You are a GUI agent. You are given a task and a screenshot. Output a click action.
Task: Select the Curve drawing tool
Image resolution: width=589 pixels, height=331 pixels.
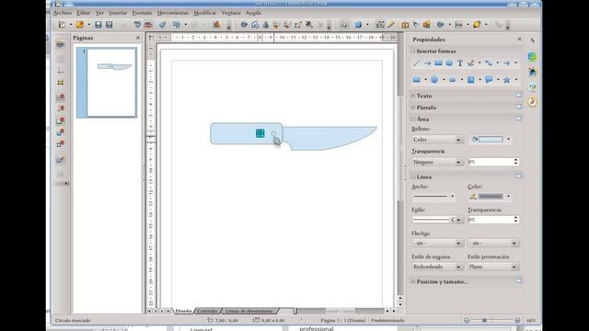click(471, 63)
